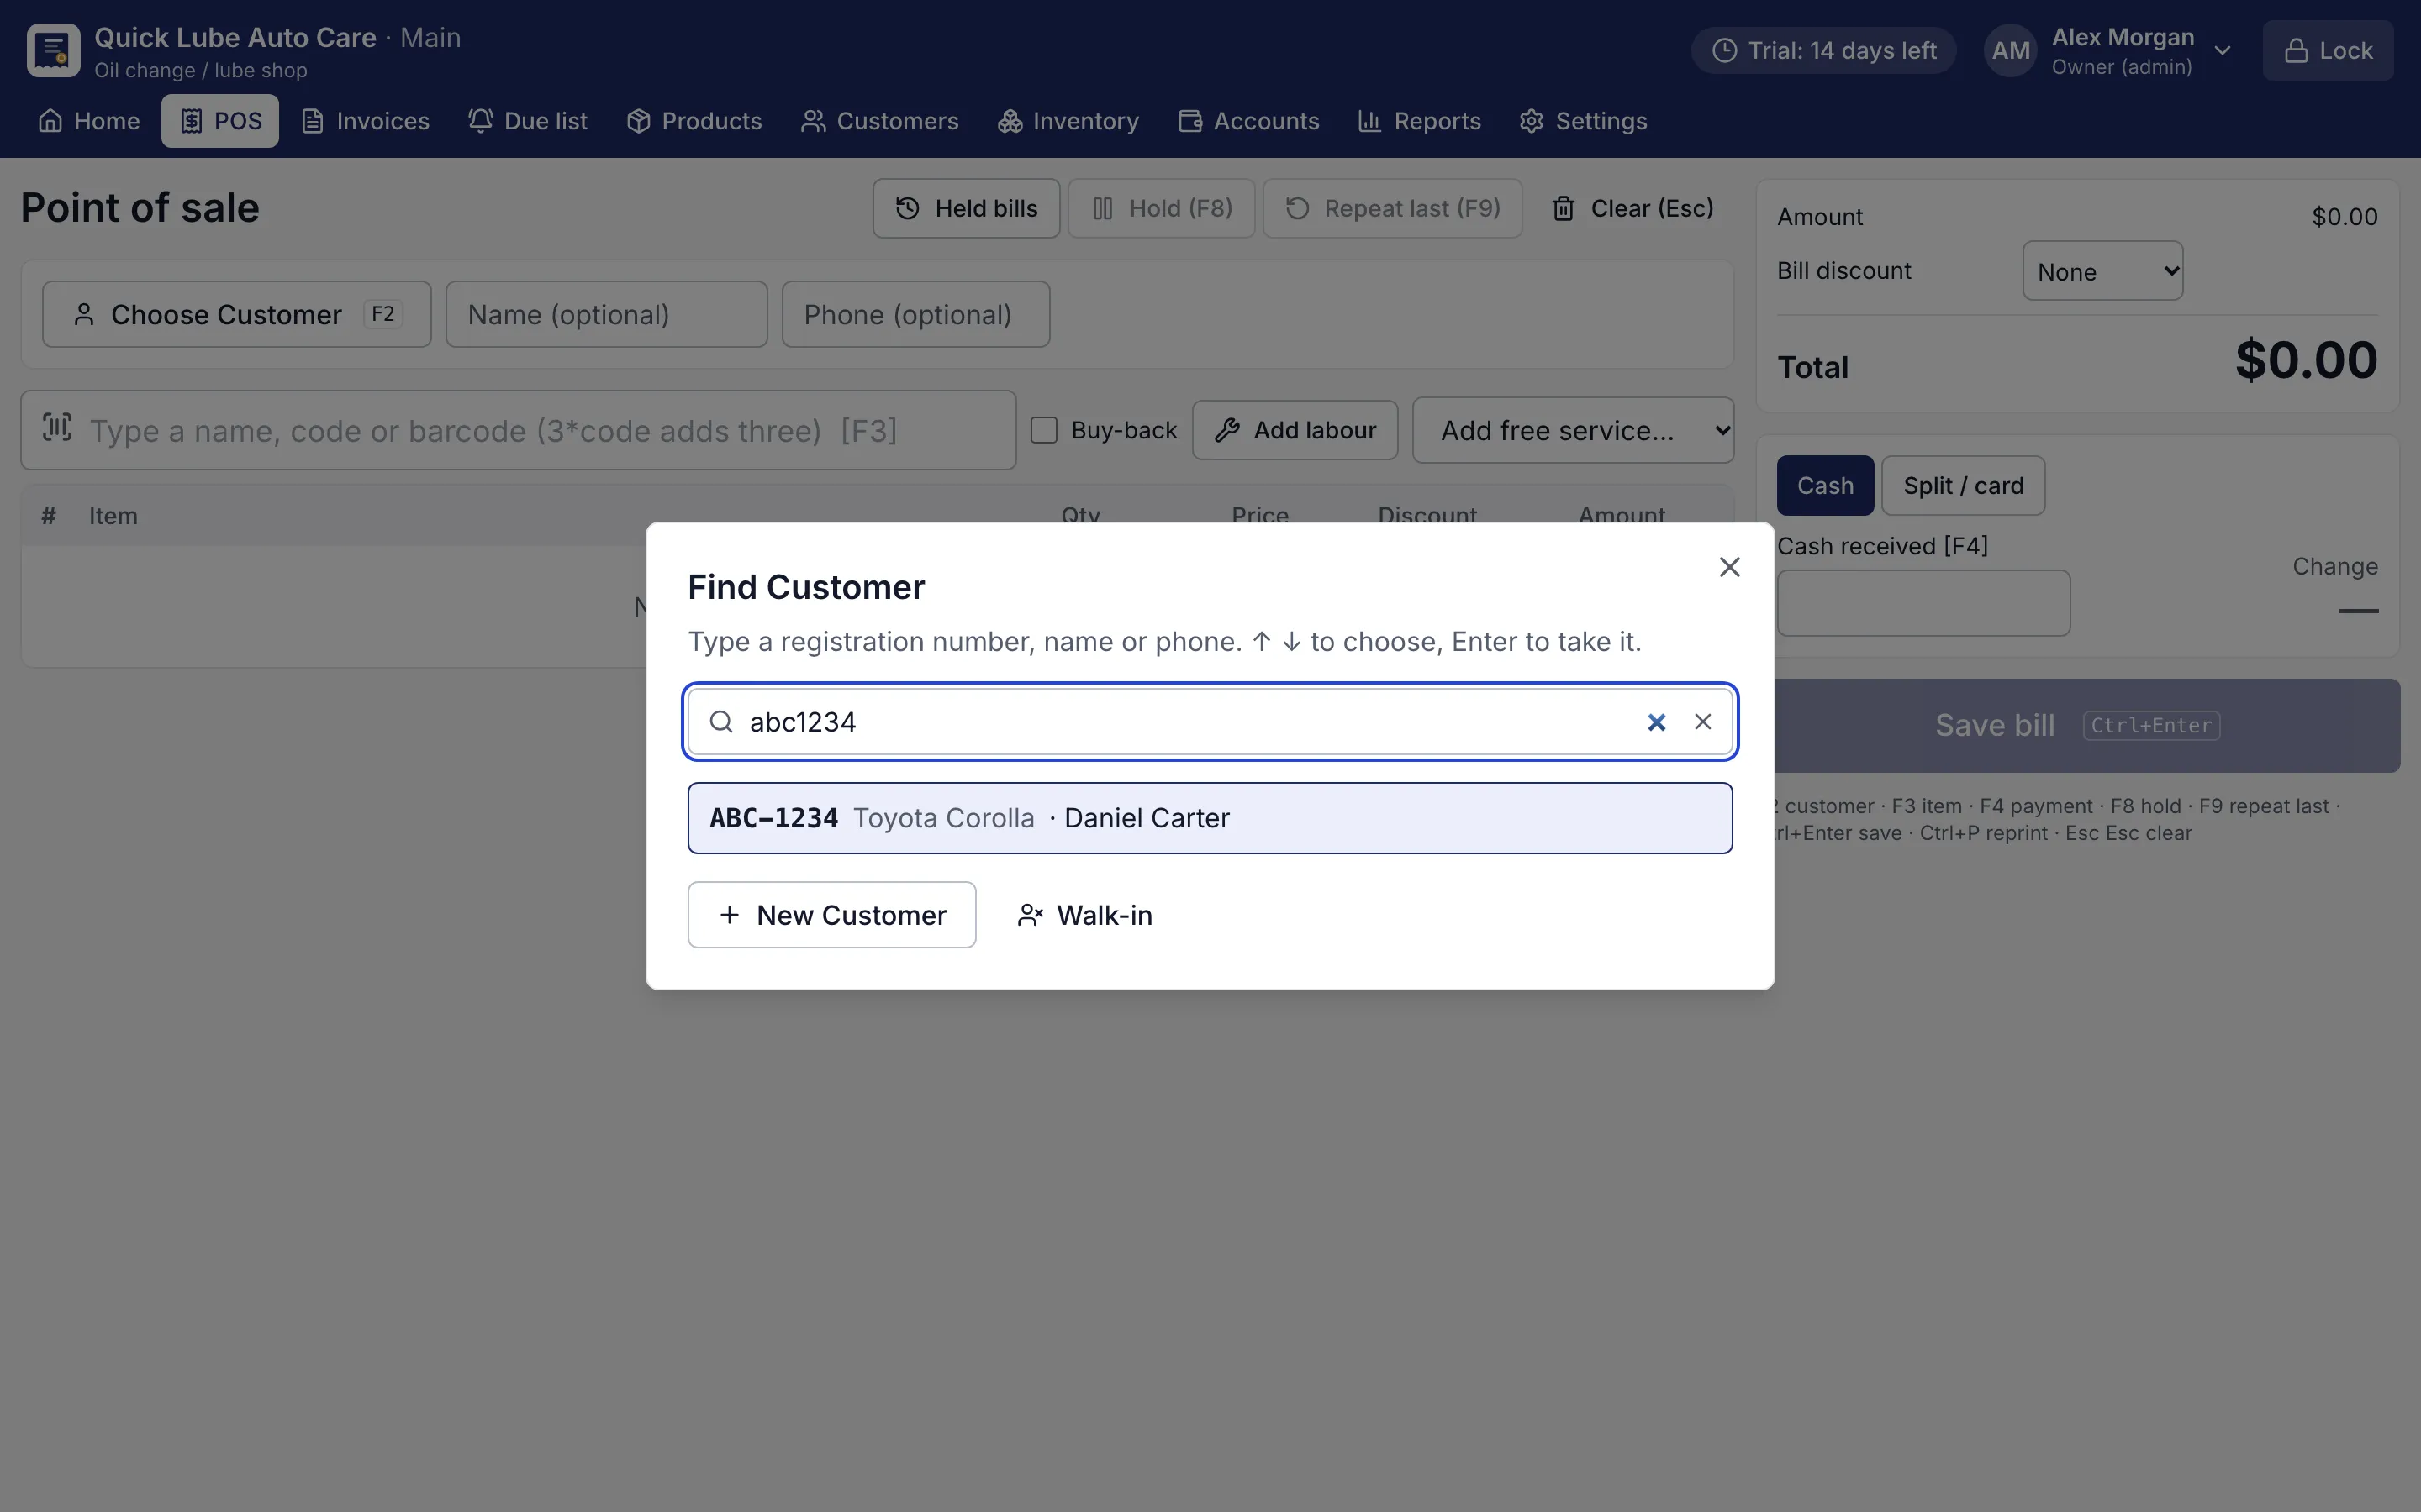The height and width of the screenshot is (1512, 2421).
Task: Click Repeat last (F9)
Action: pyautogui.click(x=1393, y=208)
